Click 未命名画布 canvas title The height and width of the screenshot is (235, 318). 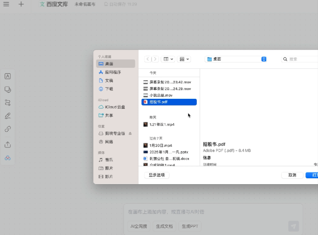click(85, 4)
